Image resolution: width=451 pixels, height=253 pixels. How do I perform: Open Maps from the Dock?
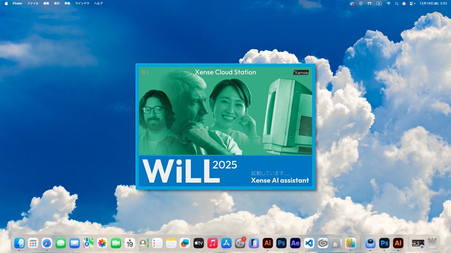pyautogui.click(x=88, y=243)
